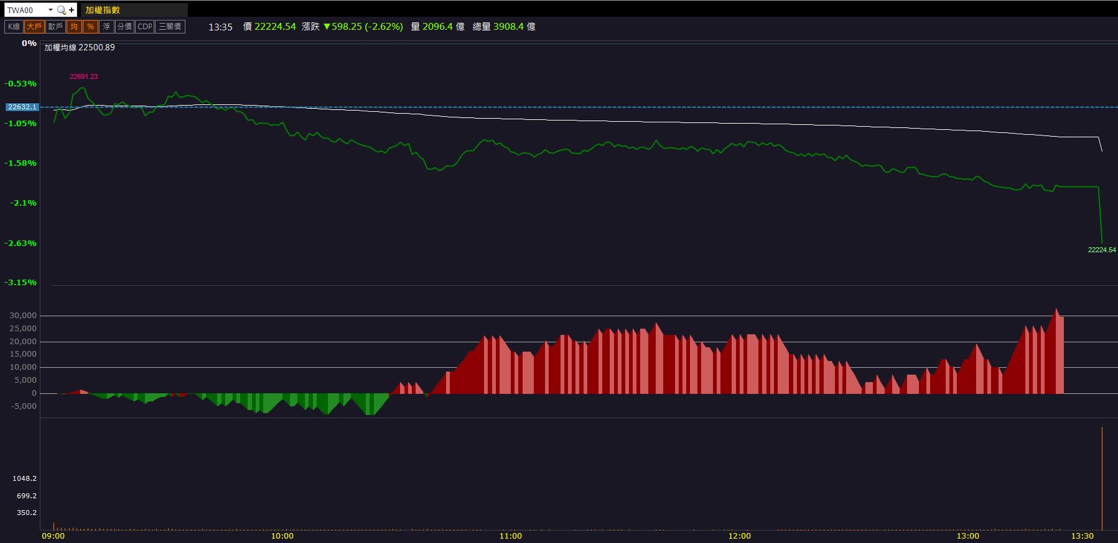Click the 13:35 time readout
Viewport: 1118px width, 543px height.
(x=220, y=27)
